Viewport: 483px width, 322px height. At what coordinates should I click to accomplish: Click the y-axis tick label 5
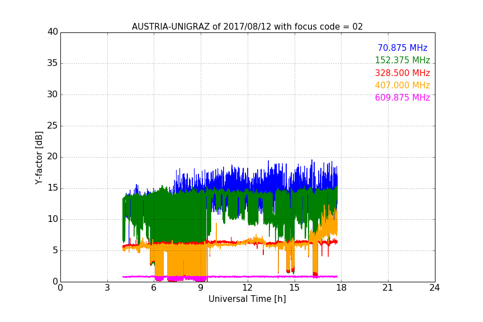coord(55,250)
